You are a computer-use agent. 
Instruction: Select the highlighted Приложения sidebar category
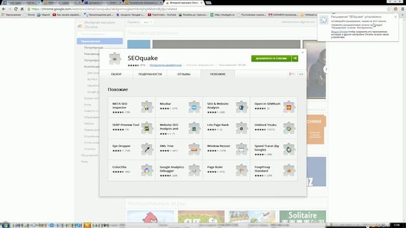coord(100,41)
